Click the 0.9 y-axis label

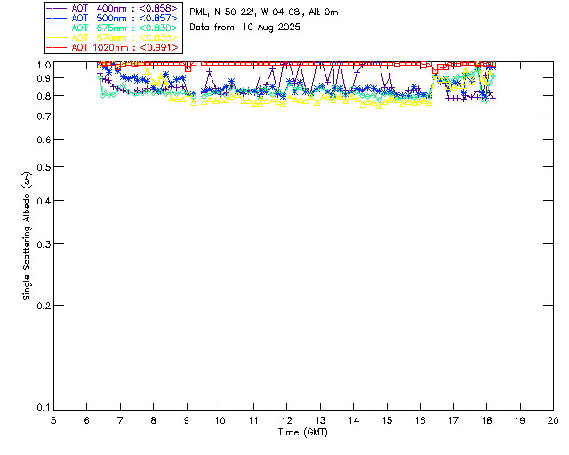[x=44, y=78]
